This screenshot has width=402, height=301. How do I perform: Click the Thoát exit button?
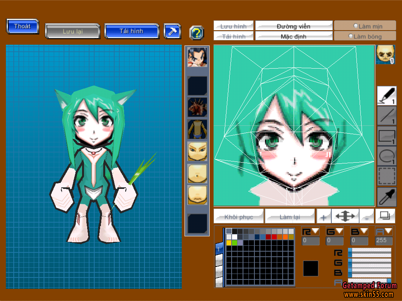[x=22, y=26]
